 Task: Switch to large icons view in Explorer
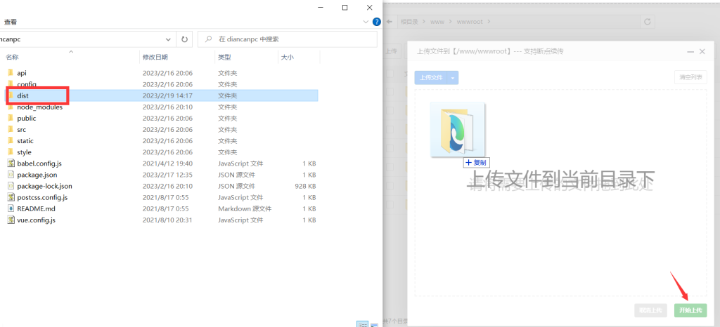pos(374,323)
